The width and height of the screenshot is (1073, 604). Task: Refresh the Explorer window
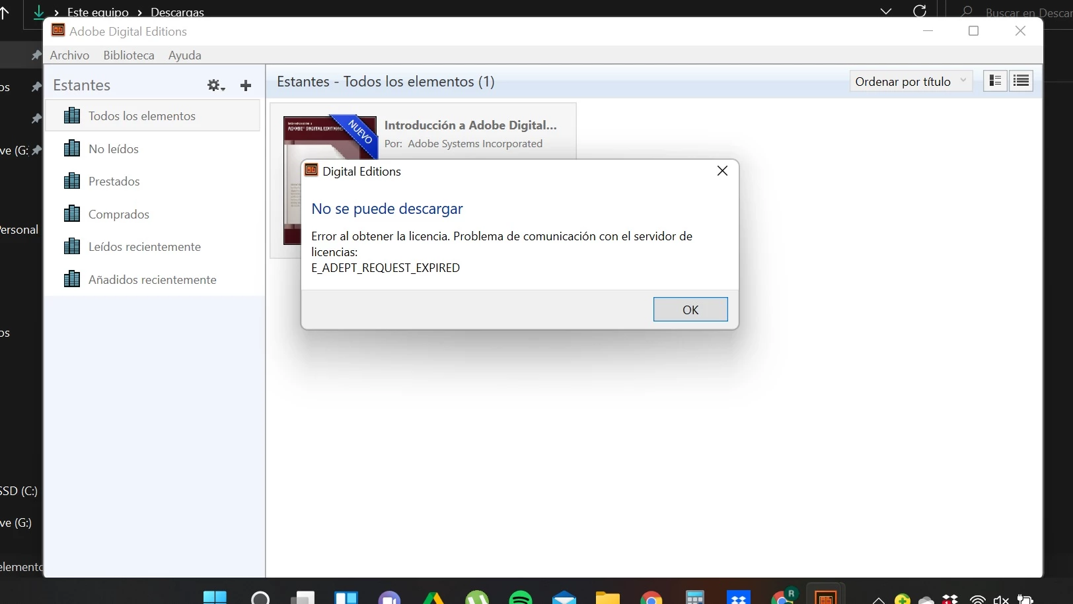pyautogui.click(x=920, y=11)
